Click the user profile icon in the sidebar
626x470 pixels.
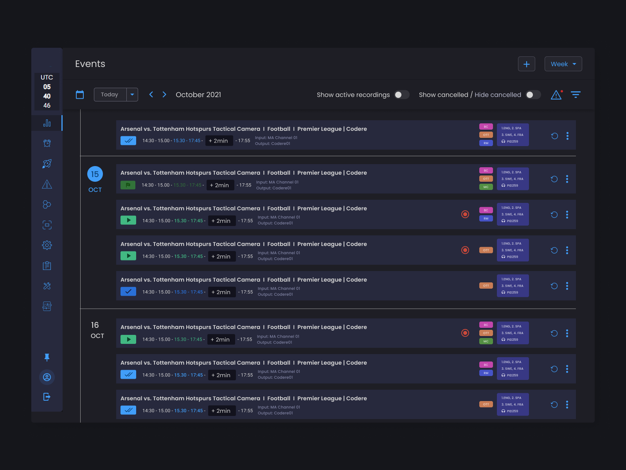click(47, 377)
